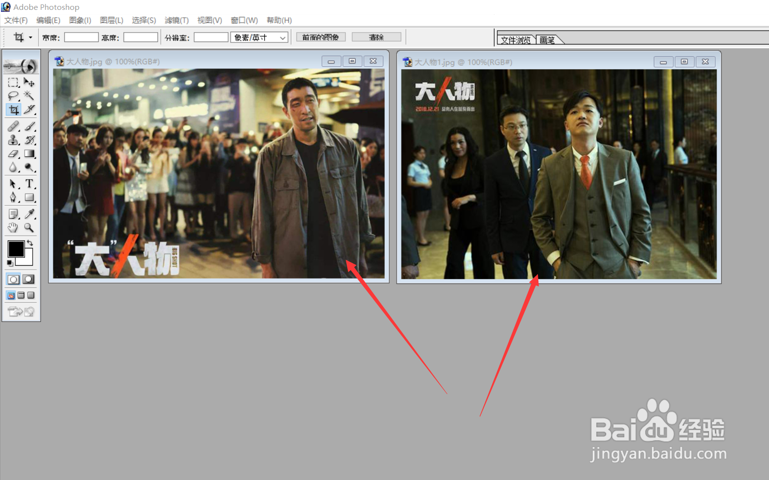Select the Eraser tool
This screenshot has height=480, width=769.
click(13, 154)
